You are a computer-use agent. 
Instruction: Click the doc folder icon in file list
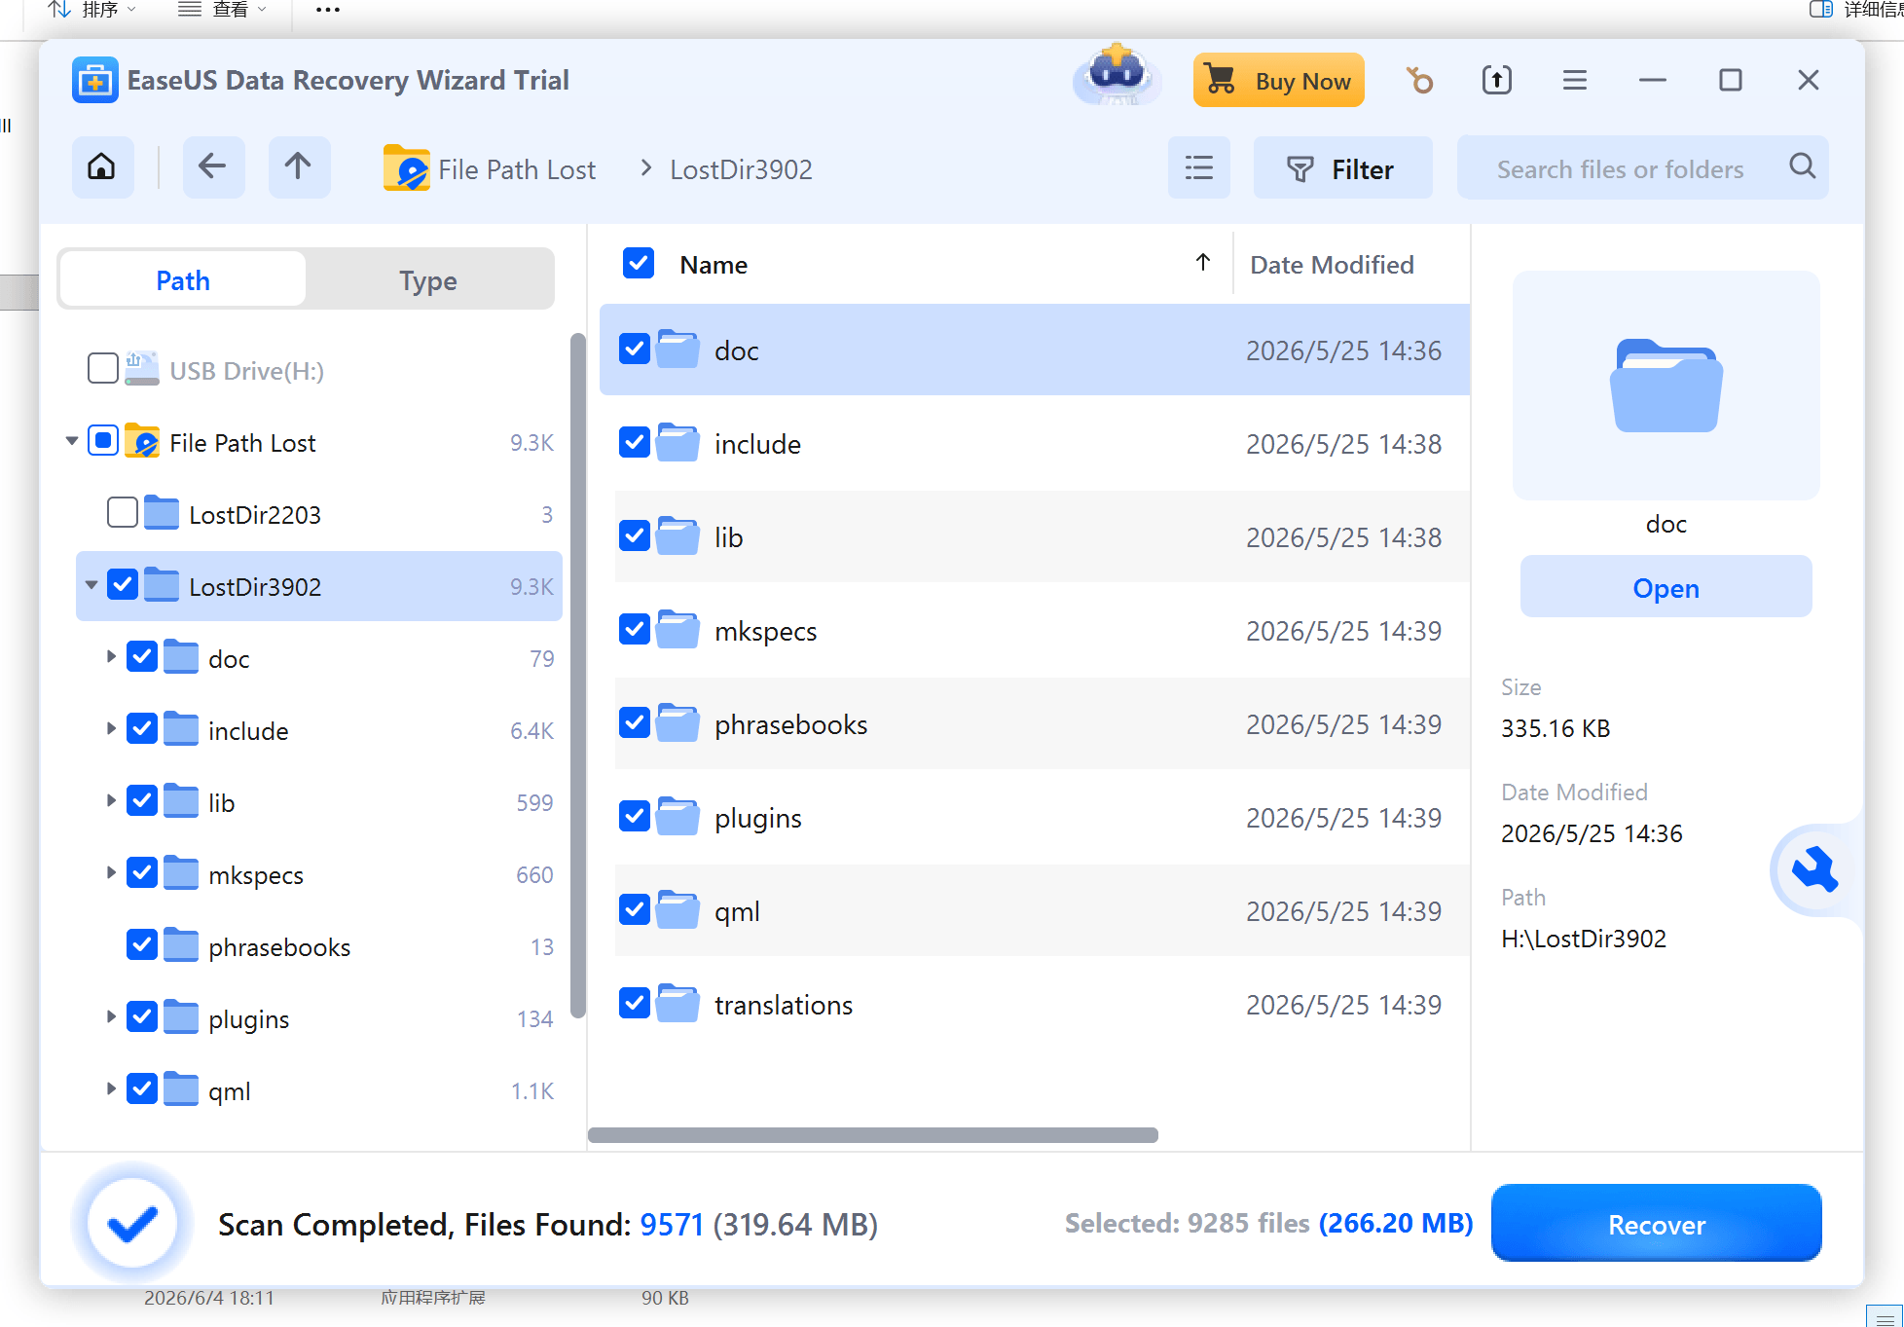click(677, 349)
